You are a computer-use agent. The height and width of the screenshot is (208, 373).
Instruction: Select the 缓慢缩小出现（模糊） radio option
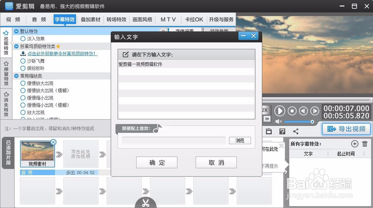[x=23, y=105]
